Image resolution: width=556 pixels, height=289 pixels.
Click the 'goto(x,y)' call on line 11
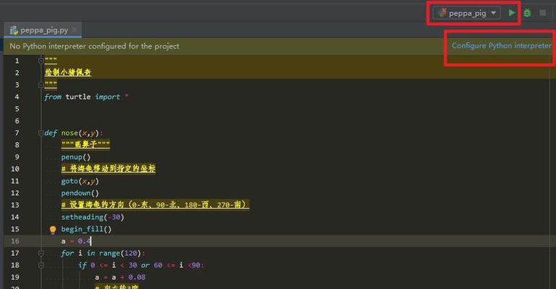(x=79, y=181)
